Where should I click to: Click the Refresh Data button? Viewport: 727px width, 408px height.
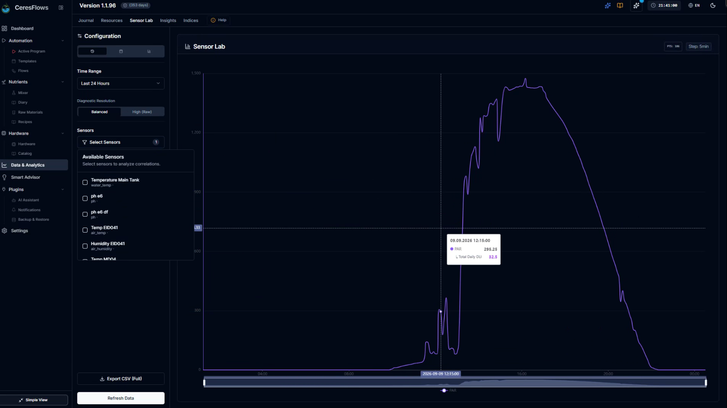click(121, 398)
